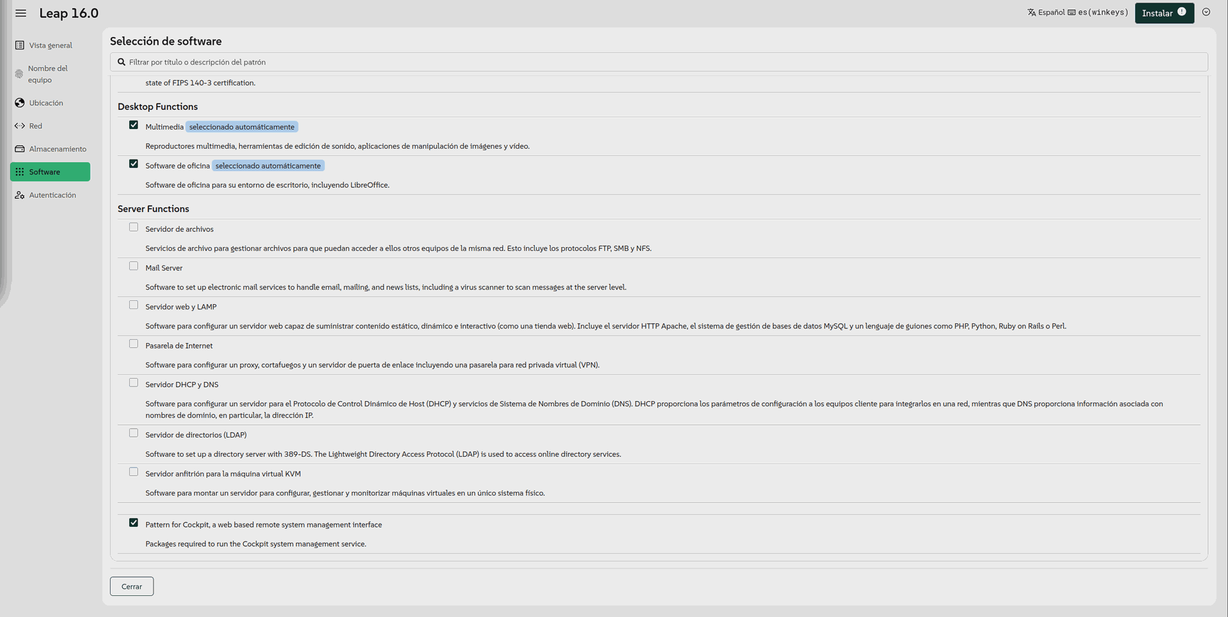
Task: Click the Nombre del equipo fingerprint icon
Action: click(19, 74)
